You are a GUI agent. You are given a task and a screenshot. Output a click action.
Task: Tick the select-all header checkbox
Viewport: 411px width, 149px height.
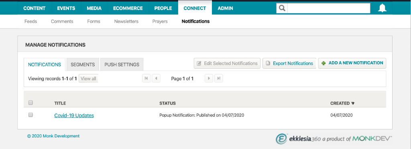tap(31, 103)
